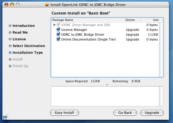Toggle the iODBC Driver Manager and SDK checkbox
Image resolution: width=173 pixels, height=123 pixels.
coord(58,25)
